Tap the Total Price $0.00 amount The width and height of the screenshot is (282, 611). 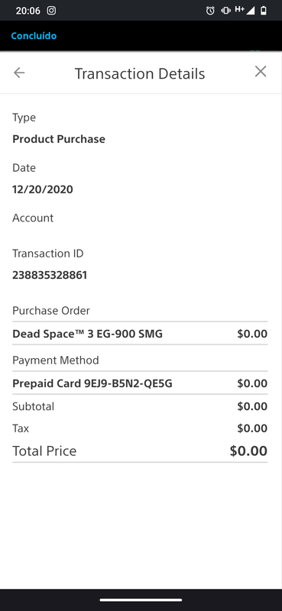248,451
